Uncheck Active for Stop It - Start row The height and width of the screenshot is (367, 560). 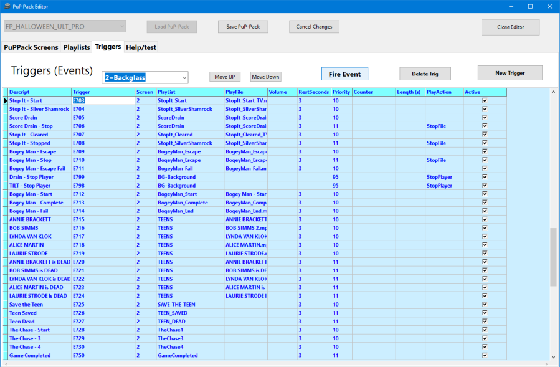pyautogui.click(x=485, y=100)
